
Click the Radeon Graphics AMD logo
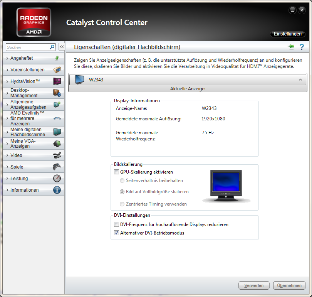tap(34, 22)
